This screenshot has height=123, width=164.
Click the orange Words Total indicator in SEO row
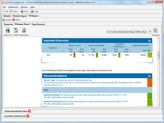click(x=74, y=55)
